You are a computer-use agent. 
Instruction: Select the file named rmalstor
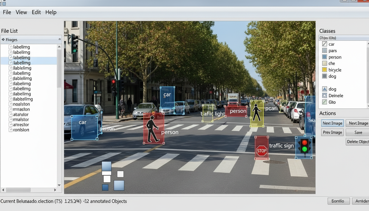click(x=21, y=120)
